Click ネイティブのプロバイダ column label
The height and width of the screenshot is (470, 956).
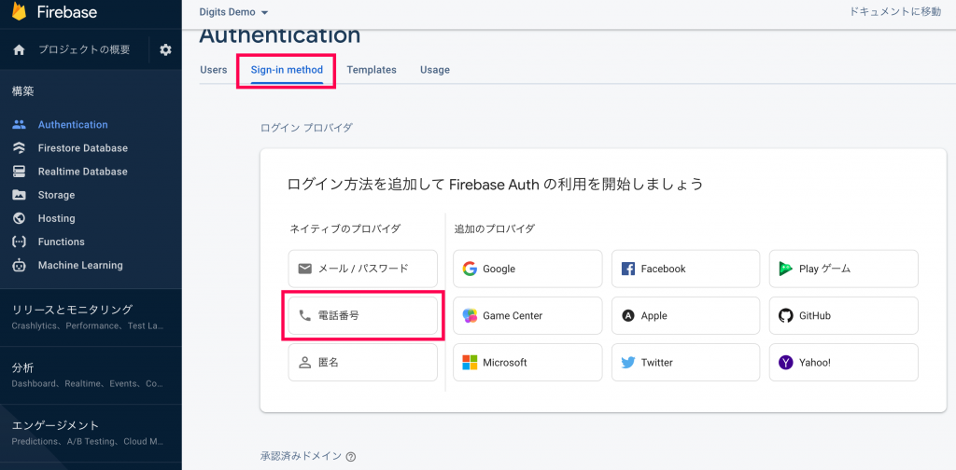tap(345, 229)
